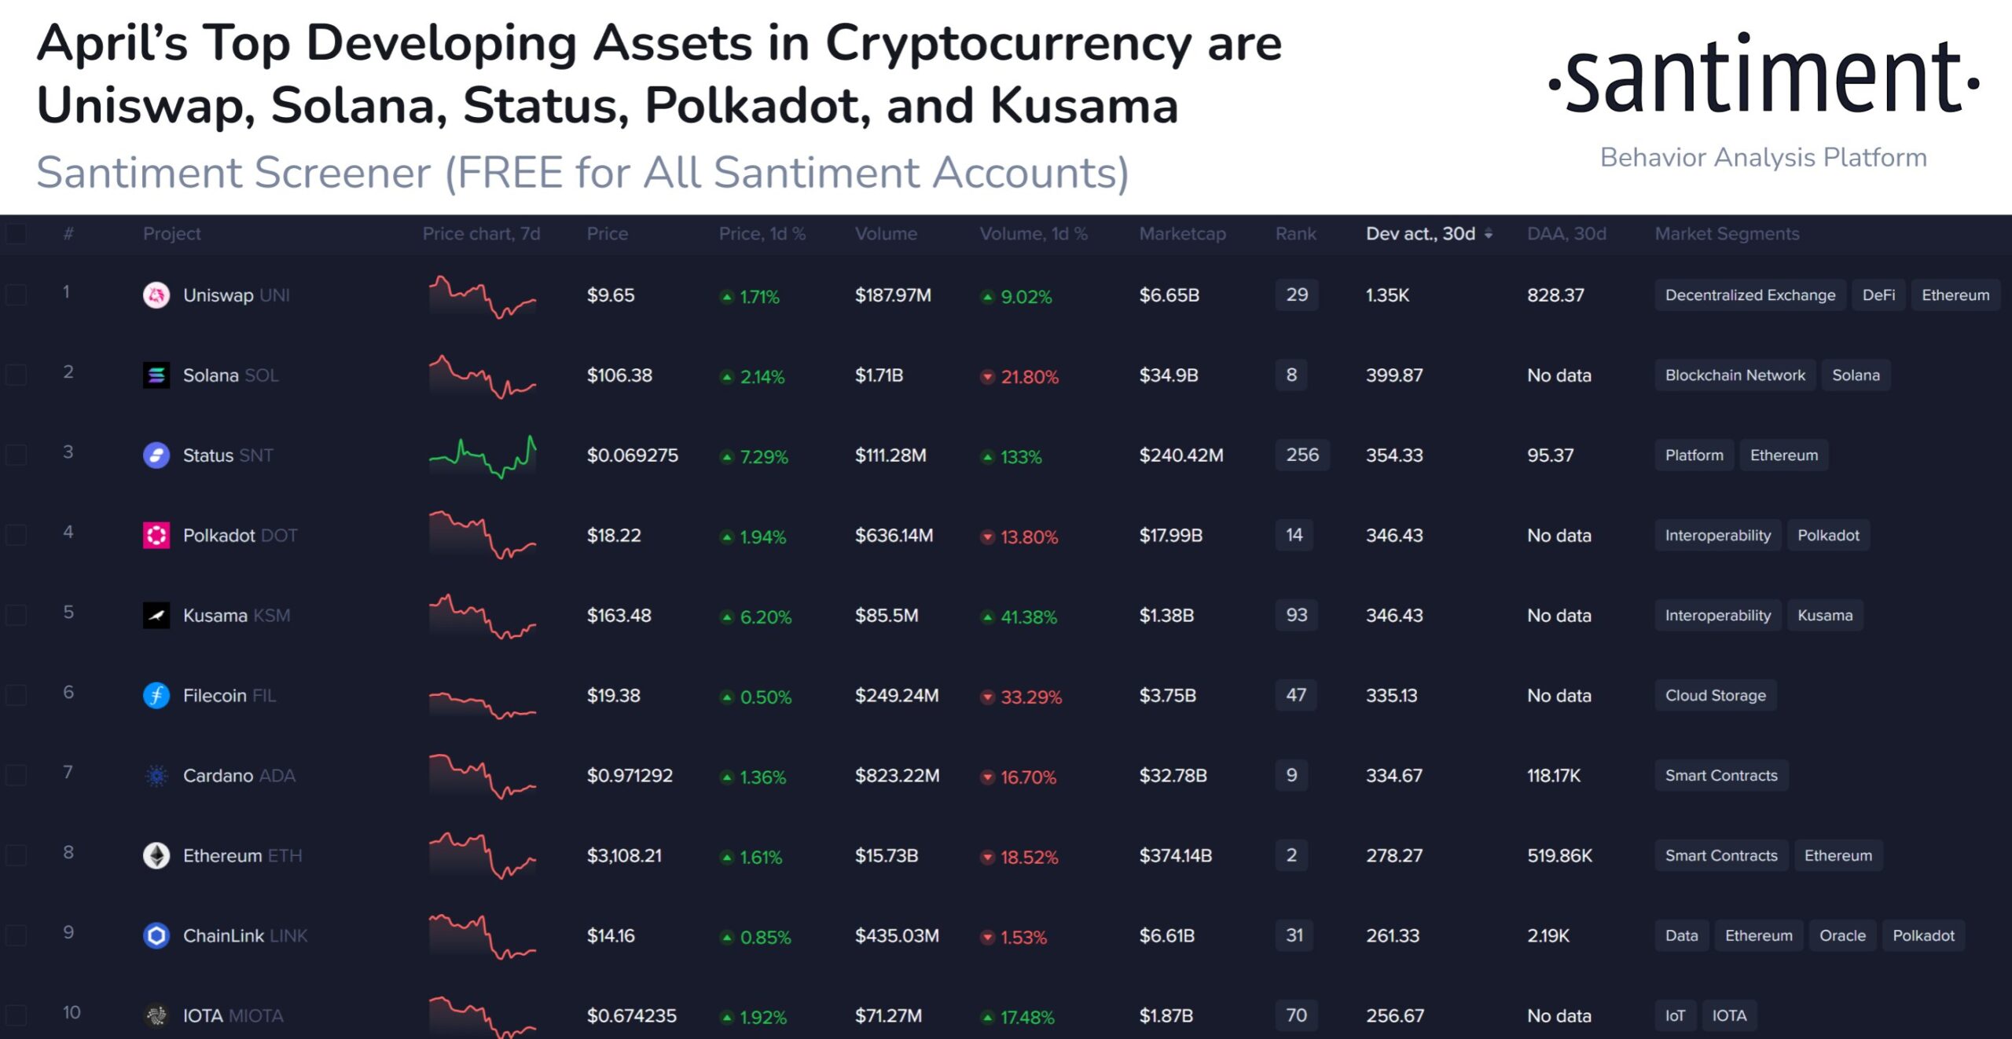Click the rank 256 badge for Status
Image resolution: width=2012 pixels, height=1039 pixels.
(x=1302, y=455)
